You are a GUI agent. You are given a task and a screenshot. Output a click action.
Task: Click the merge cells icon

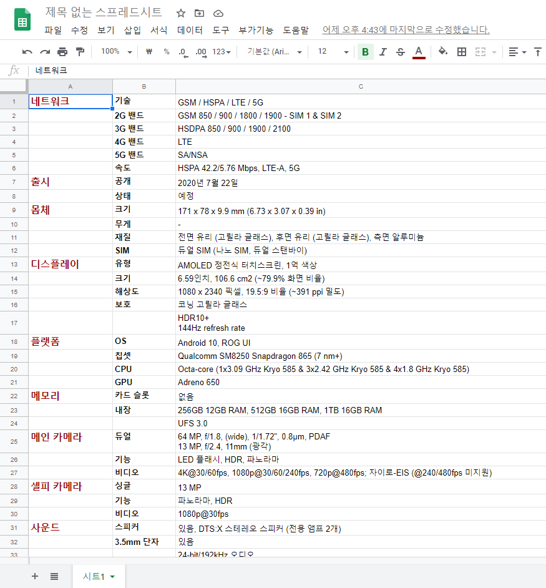(x=480, y=52)
